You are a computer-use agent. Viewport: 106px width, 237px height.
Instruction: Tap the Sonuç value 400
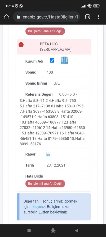(50, 72)
